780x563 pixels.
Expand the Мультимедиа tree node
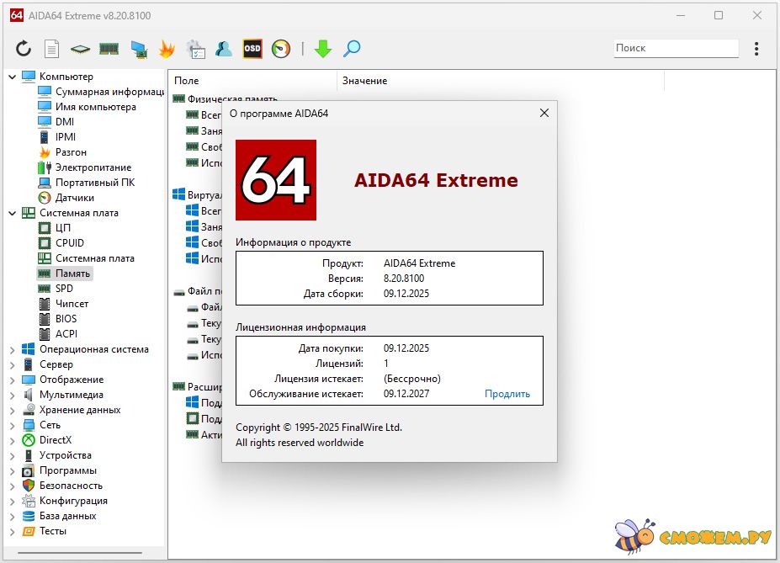pyautogui.click(x=13, y=395)
